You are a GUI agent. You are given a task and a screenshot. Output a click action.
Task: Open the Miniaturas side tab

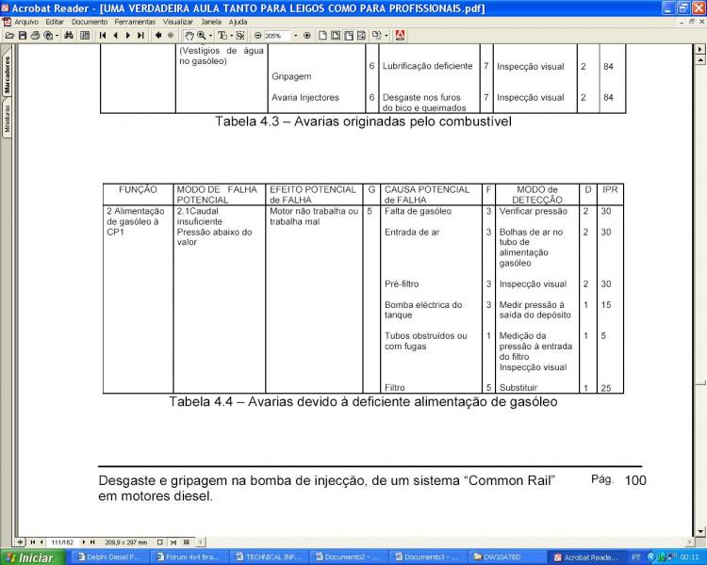click(7, 119)
